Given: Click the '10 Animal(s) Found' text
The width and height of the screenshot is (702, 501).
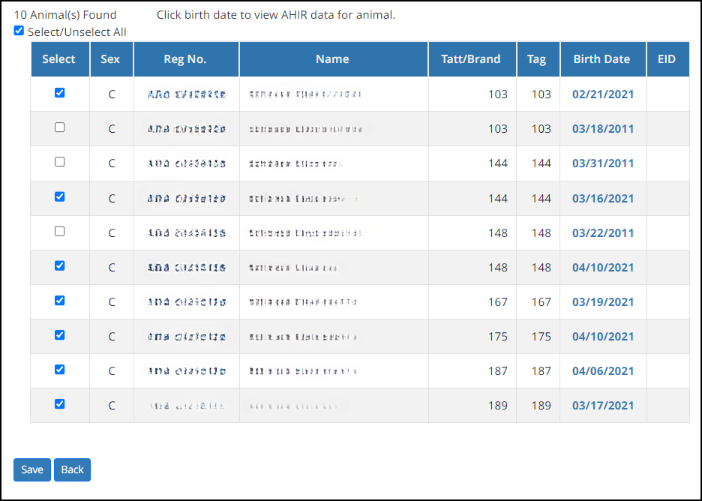Looking at the screenshot, I should pyautogui.click(x=65, y=15).
